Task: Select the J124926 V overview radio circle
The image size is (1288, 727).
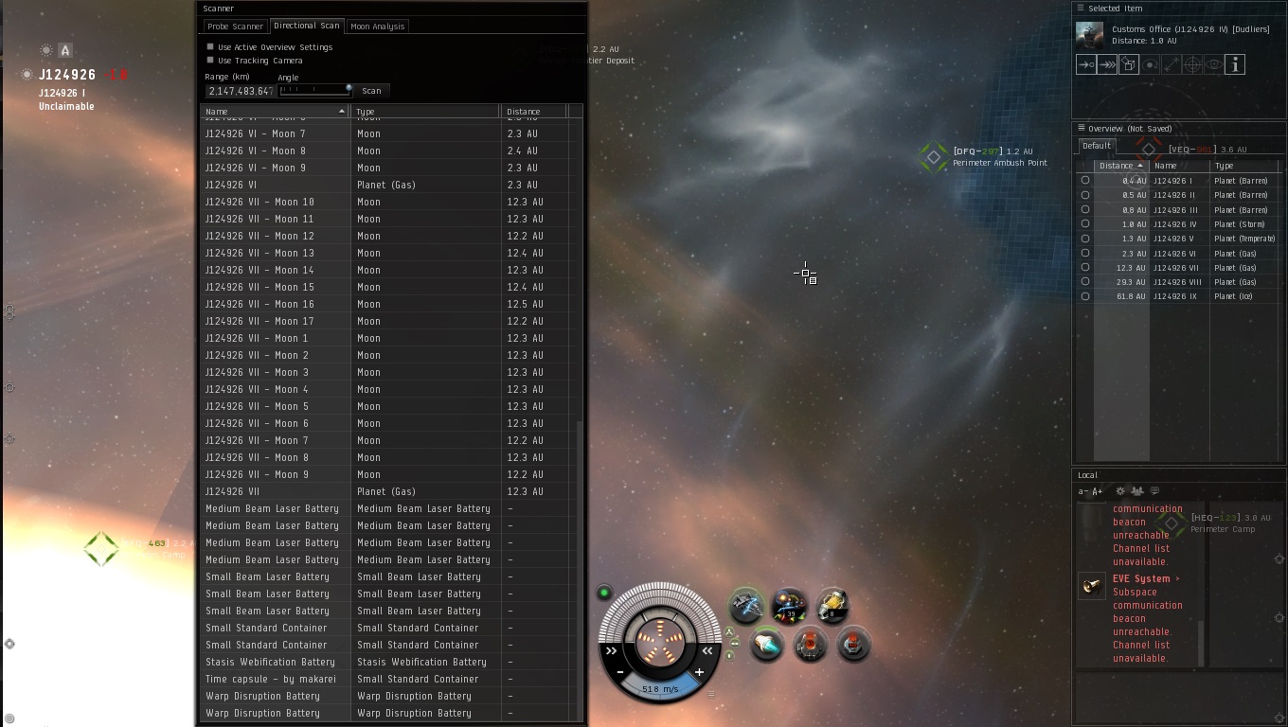Action: coord(1085,239)
